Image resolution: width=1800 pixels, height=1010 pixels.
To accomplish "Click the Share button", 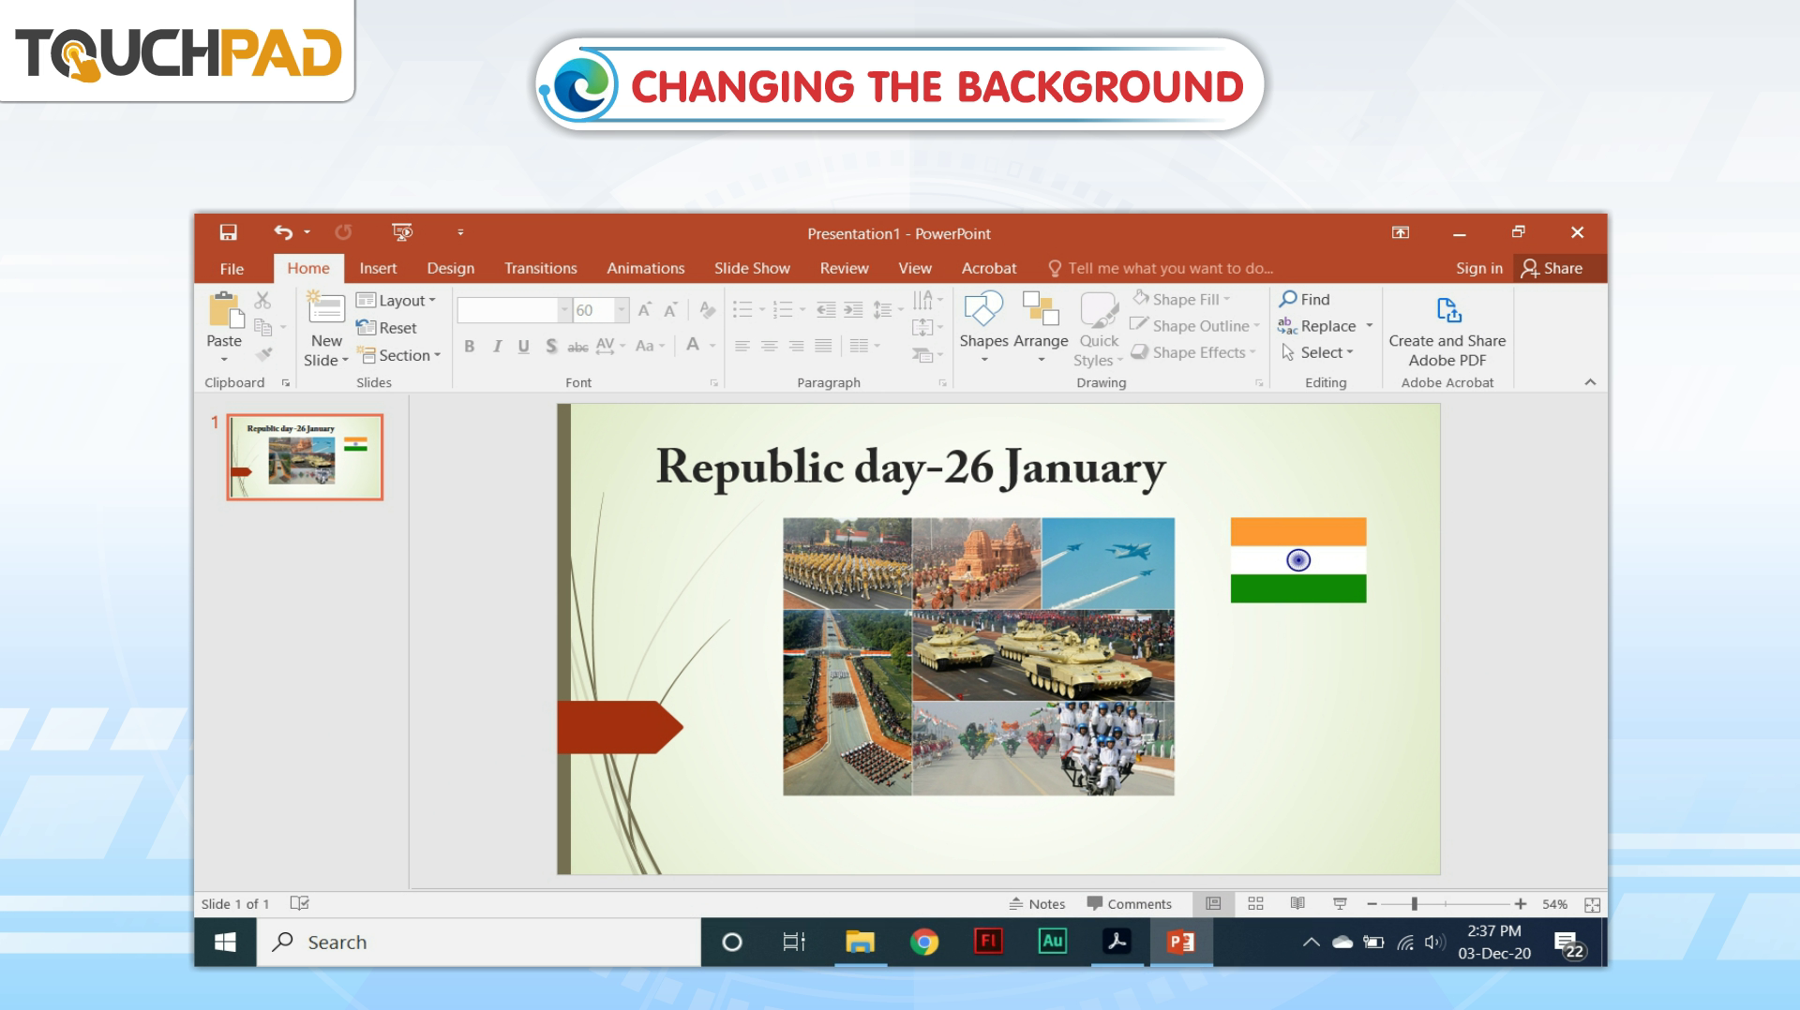I will click(x=1552, y=268).
